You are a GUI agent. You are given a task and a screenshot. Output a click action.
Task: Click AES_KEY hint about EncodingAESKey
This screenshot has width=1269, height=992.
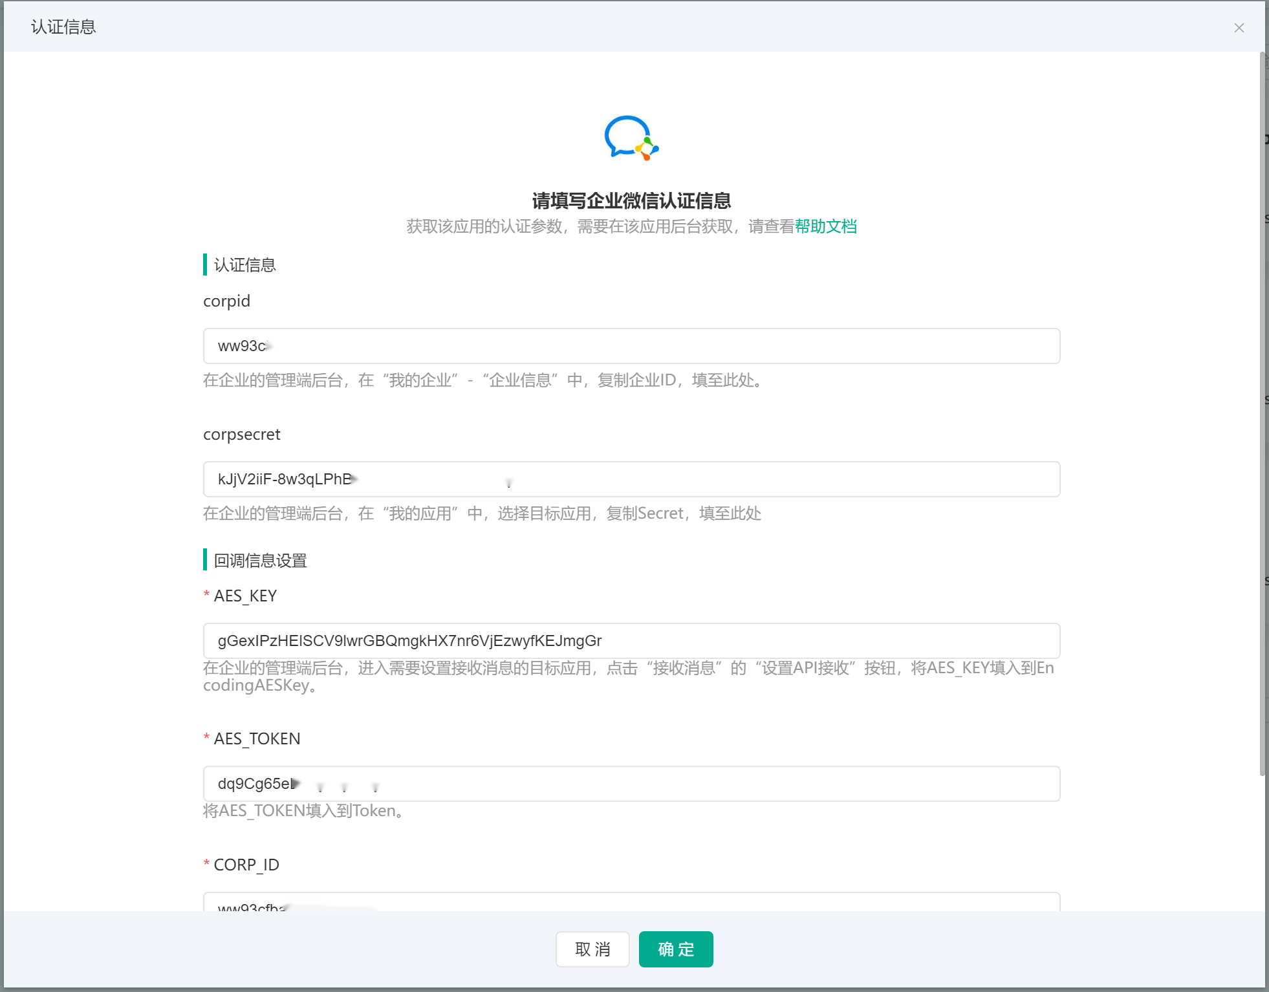point(629,676)
